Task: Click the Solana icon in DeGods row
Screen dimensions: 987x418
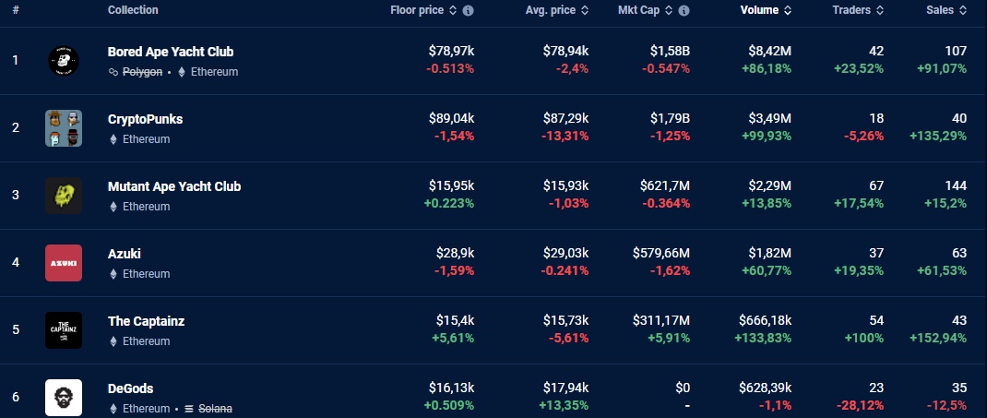Action: click(189, 409)
